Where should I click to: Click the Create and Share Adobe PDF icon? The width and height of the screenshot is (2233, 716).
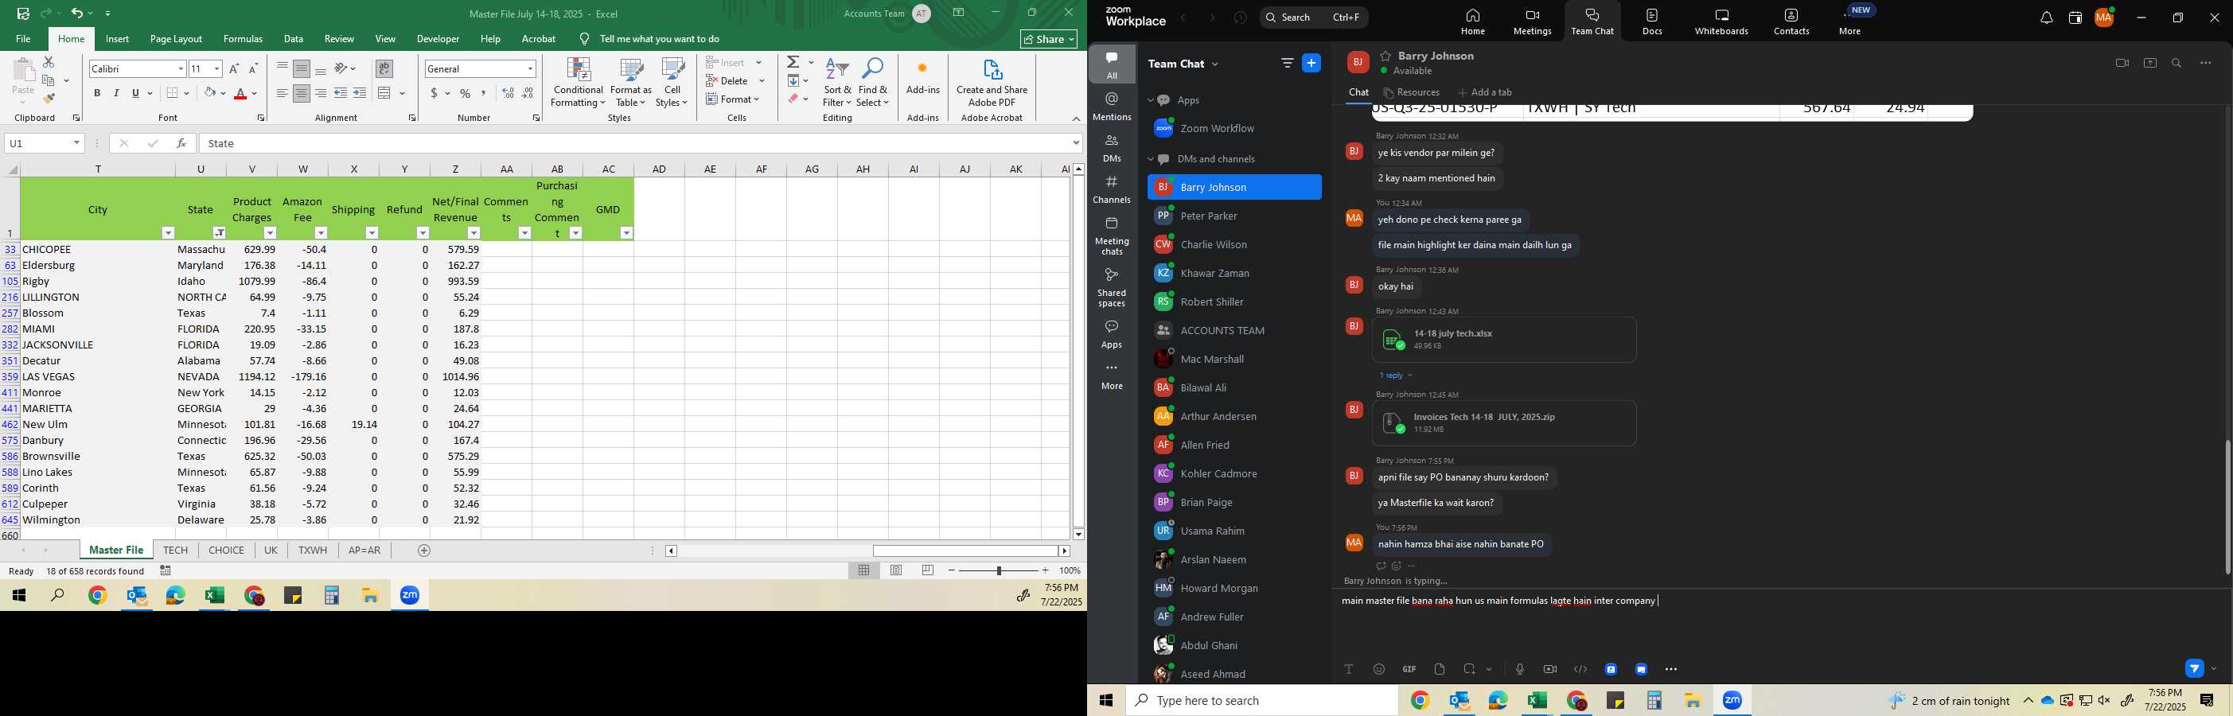click(992, 70)
